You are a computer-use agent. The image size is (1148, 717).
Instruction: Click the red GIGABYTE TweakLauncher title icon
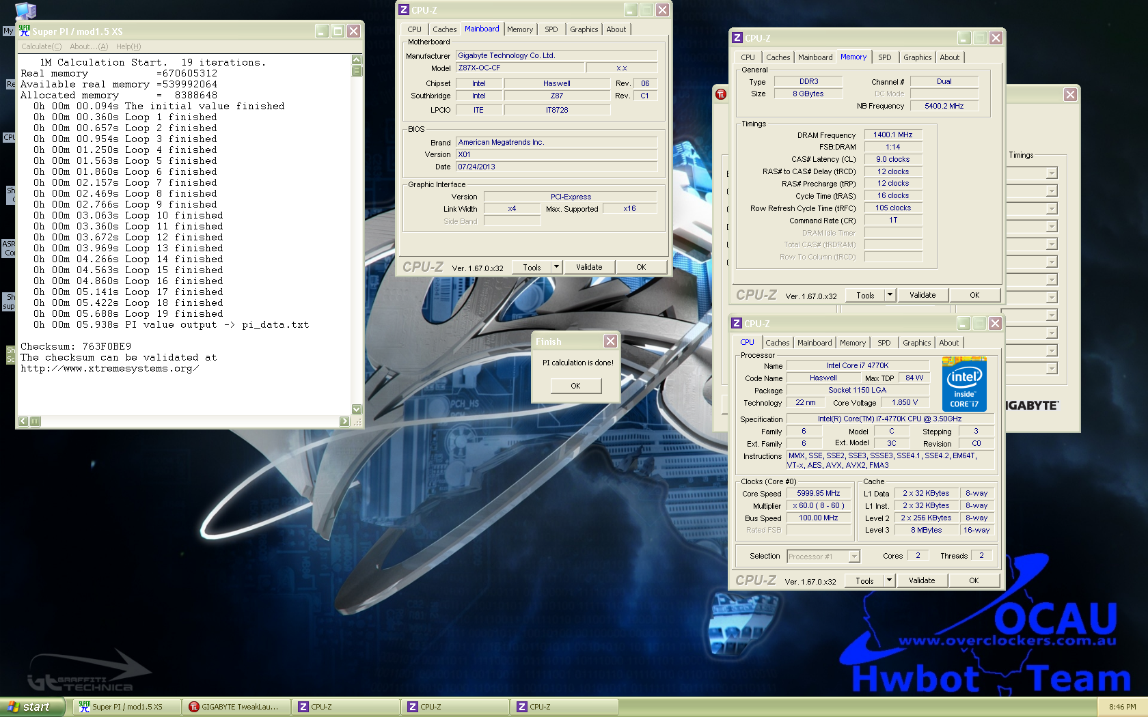721,94
